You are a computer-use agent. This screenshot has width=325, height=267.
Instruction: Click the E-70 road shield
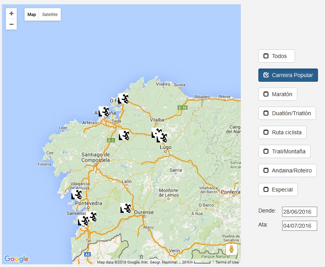[183, 108]
